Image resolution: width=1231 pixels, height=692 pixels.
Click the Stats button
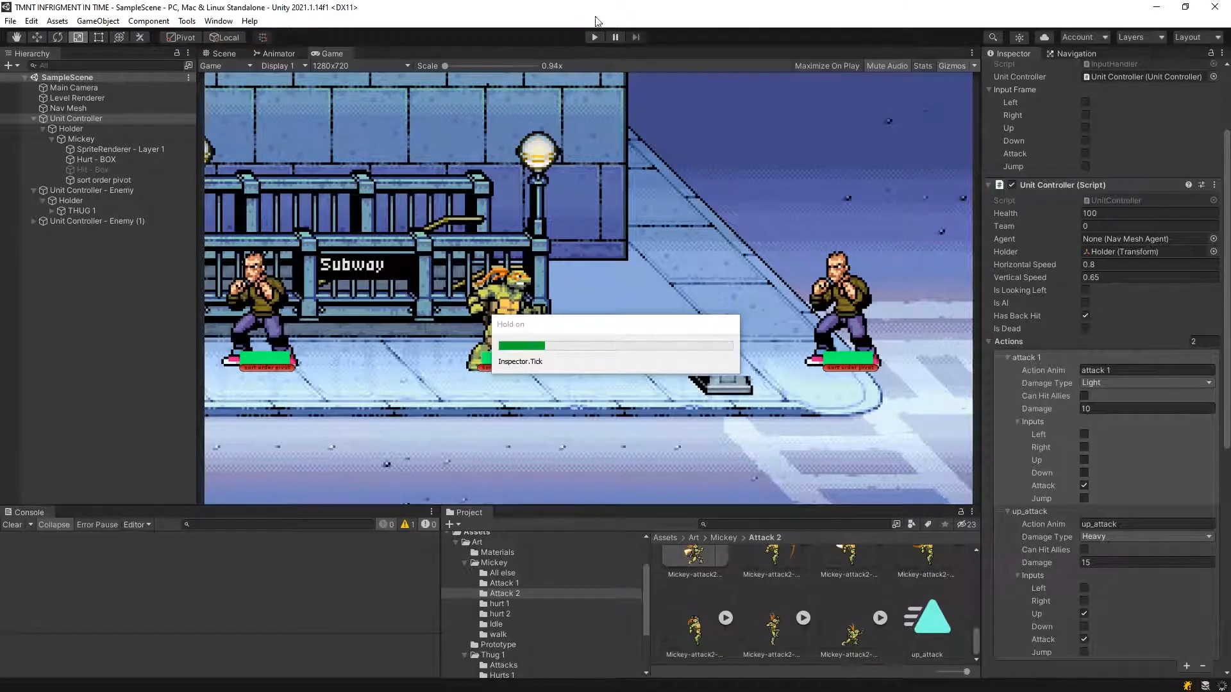[923, 66]
